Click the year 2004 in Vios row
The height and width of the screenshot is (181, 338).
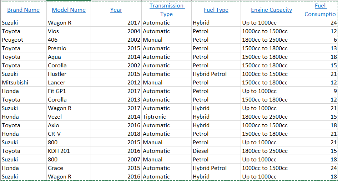(116, 31)
